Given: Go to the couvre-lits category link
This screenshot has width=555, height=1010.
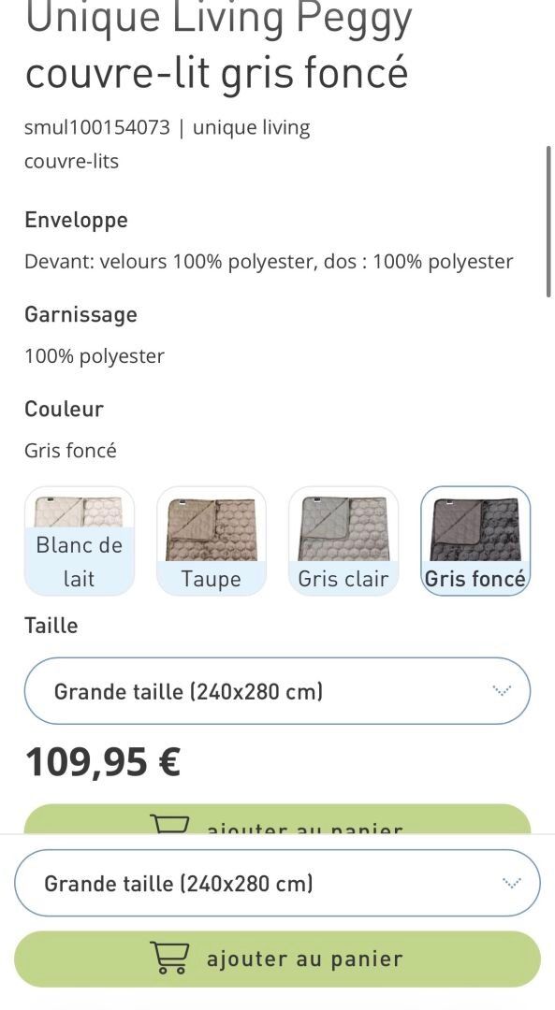Looking at the screenshot, I should click(71, 161).
